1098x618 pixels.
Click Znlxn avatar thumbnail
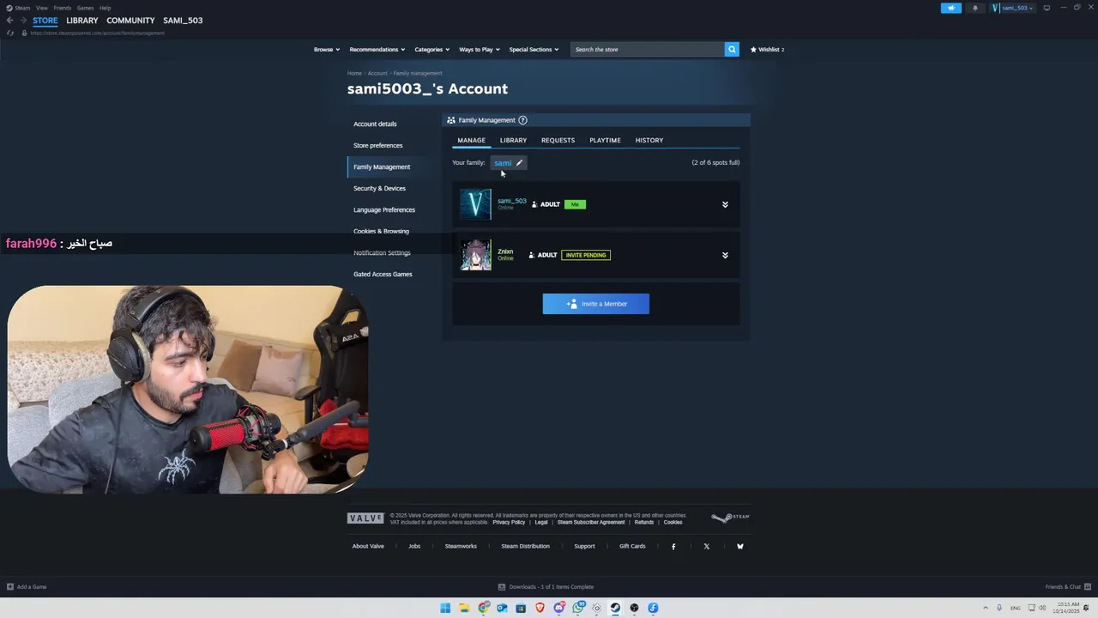point(475,255)
